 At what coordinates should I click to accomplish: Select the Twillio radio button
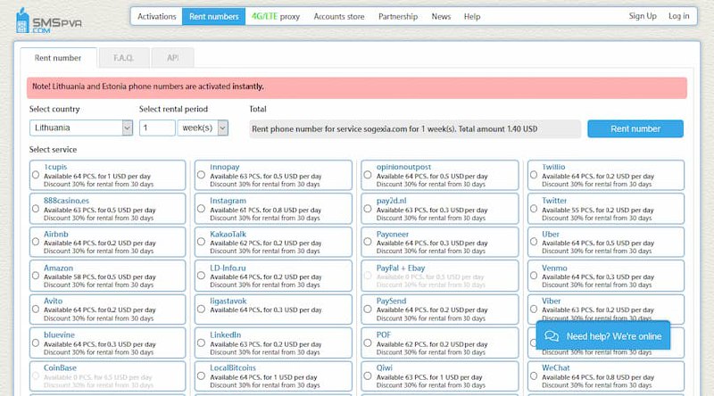[x=533, y=175]
